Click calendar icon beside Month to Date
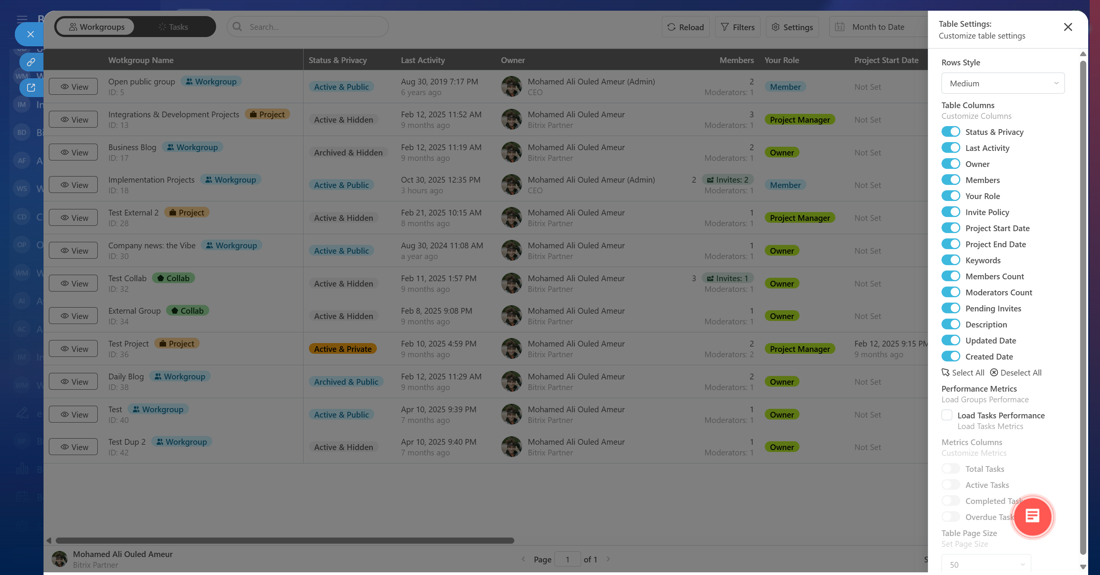The height and width of the screenshot is (575, 1100). pos(840,27)
